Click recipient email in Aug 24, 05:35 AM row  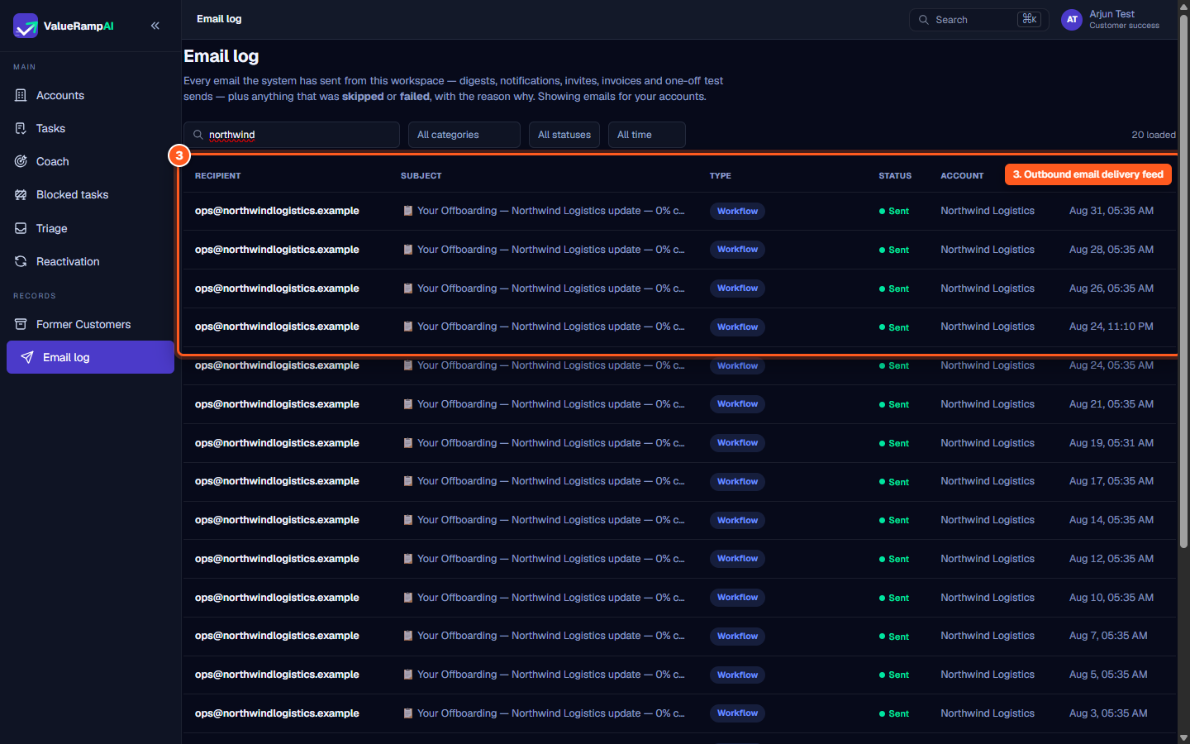click(277, 365)
